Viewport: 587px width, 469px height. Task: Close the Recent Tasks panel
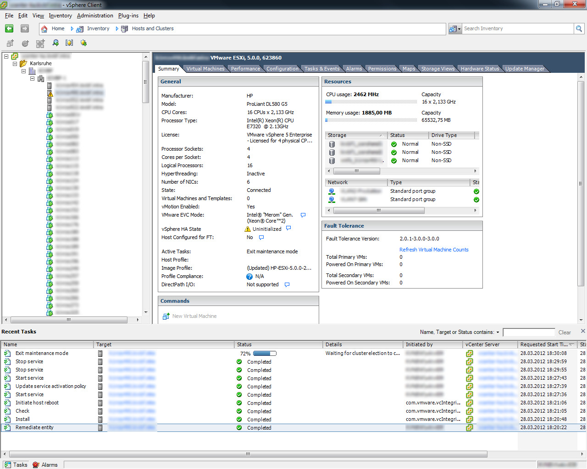click(x=583, y=331)
